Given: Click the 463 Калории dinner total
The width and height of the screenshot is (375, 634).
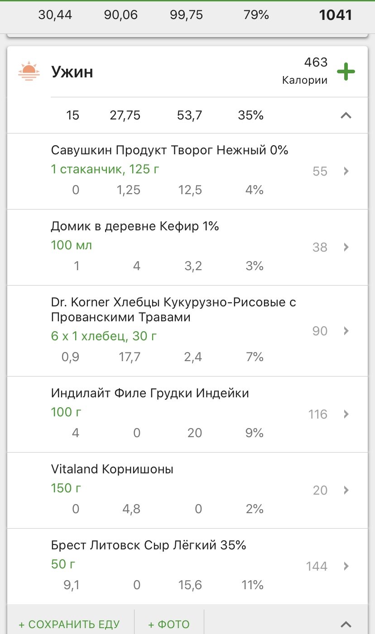Looking at the screenshot, I should tap(305, 71).
